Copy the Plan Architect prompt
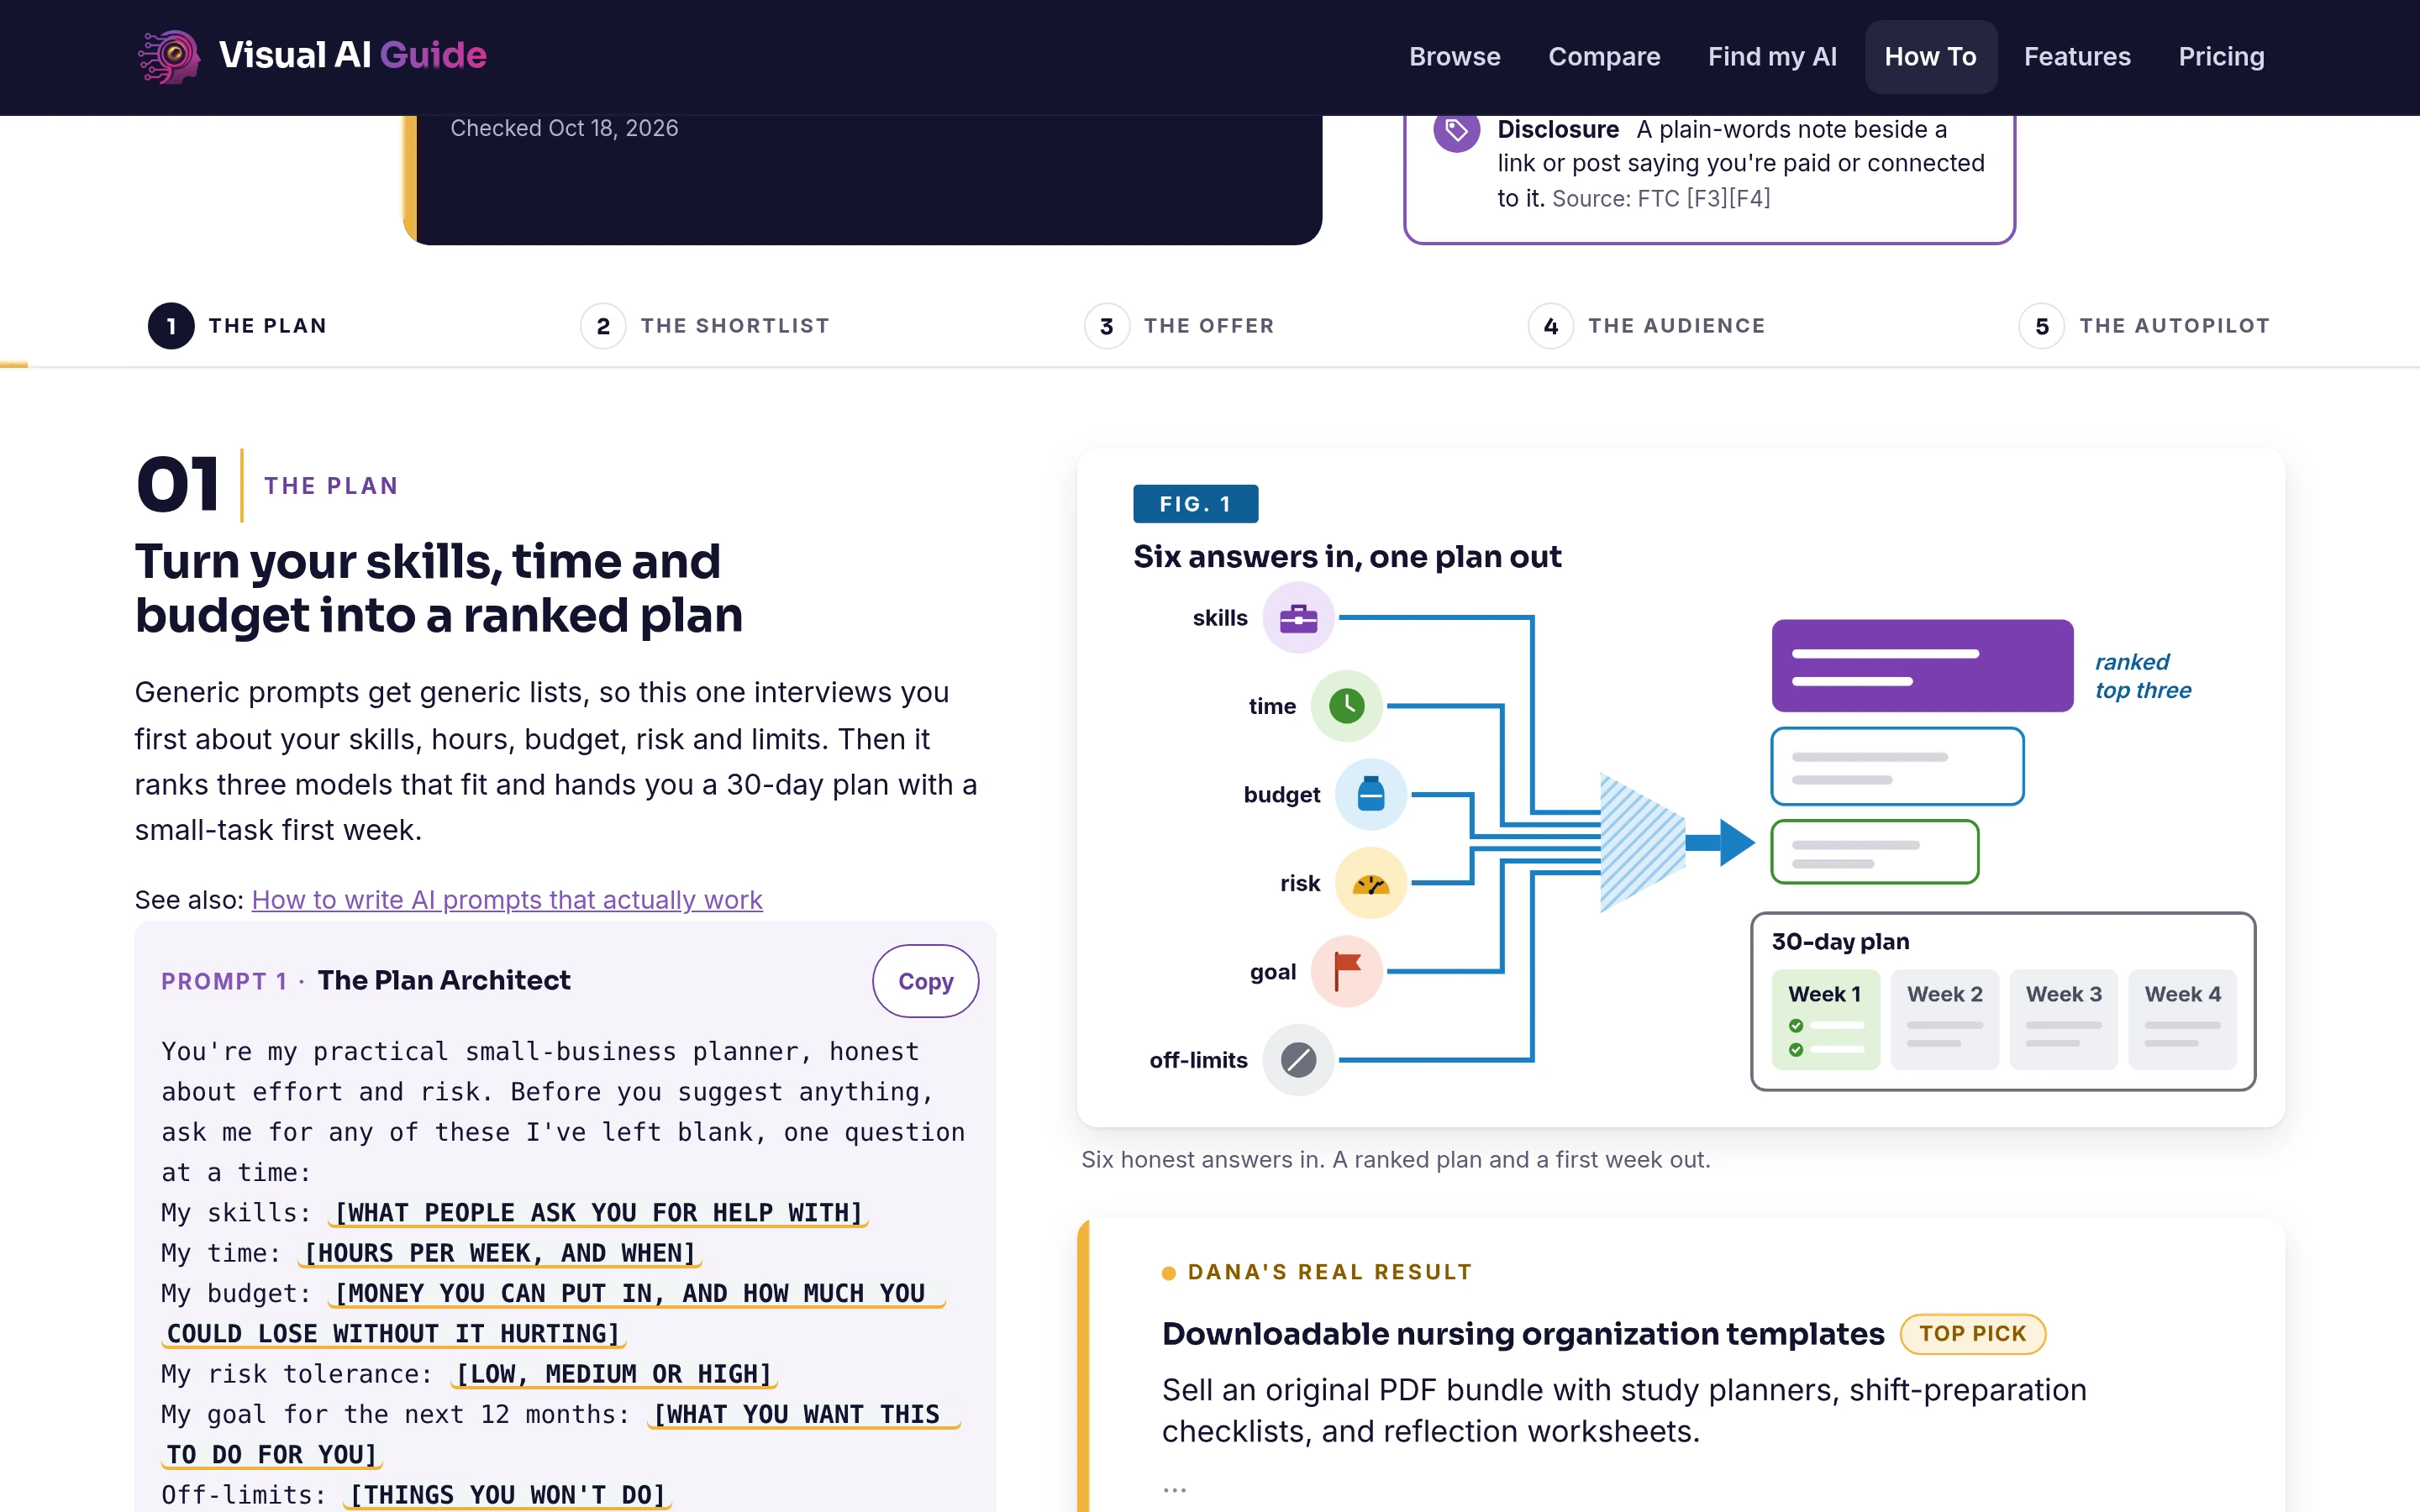Screen dimensions: 2420x1512 coord(925,981)
